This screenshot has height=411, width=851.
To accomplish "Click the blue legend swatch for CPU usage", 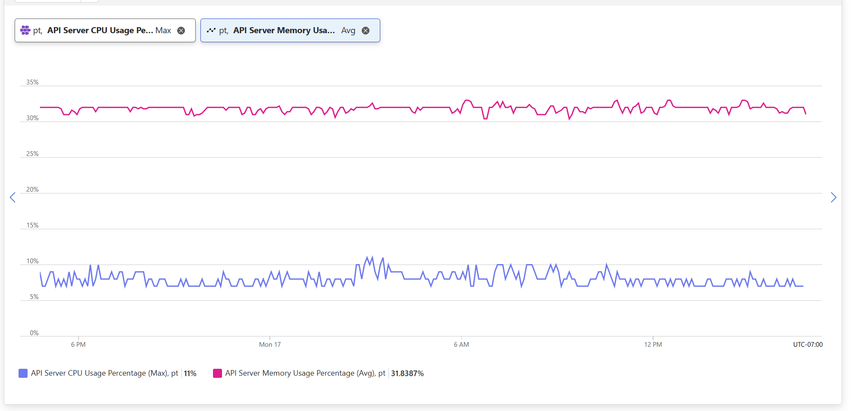I will pos(22,373).
